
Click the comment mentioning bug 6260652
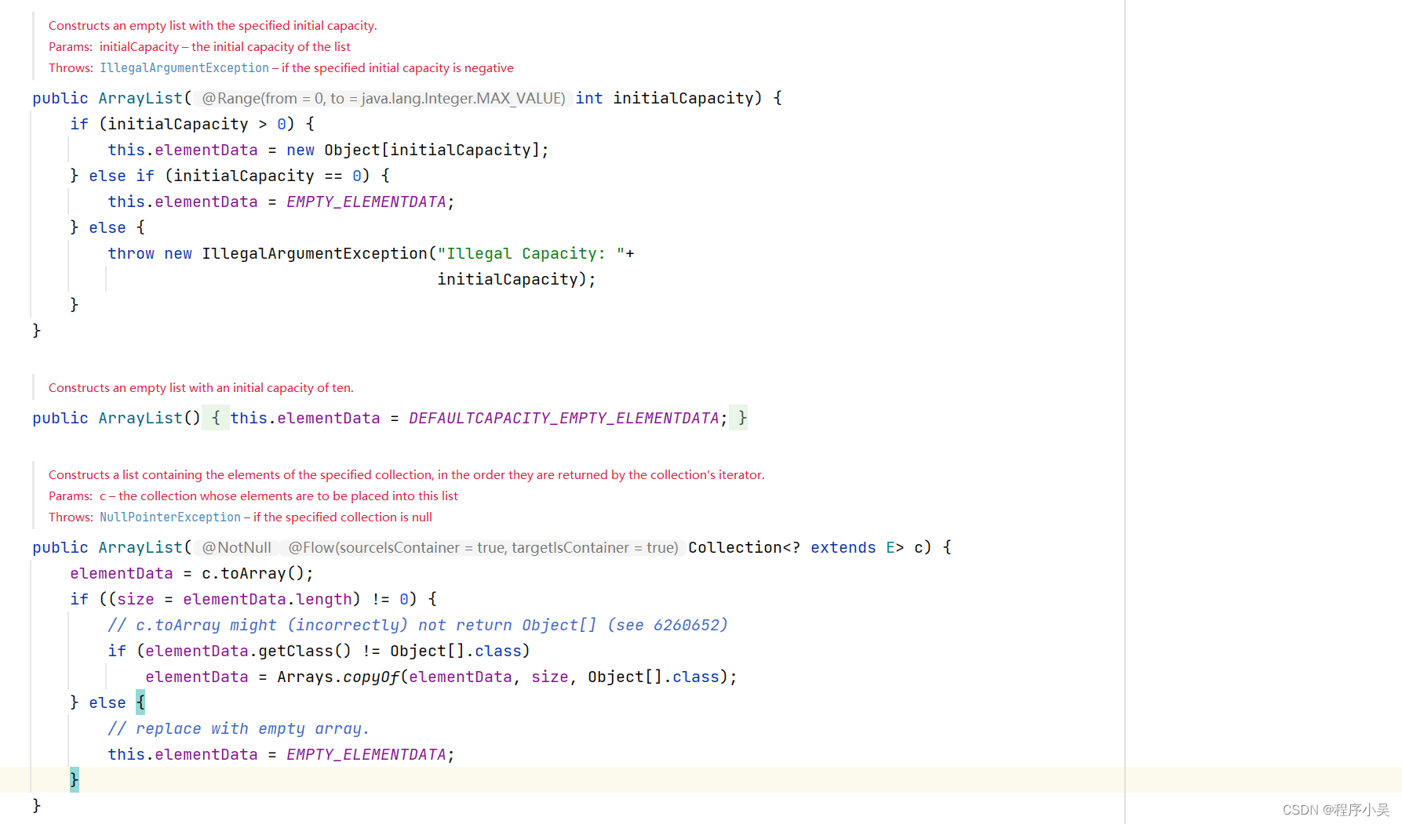click(x=418, y=625)
